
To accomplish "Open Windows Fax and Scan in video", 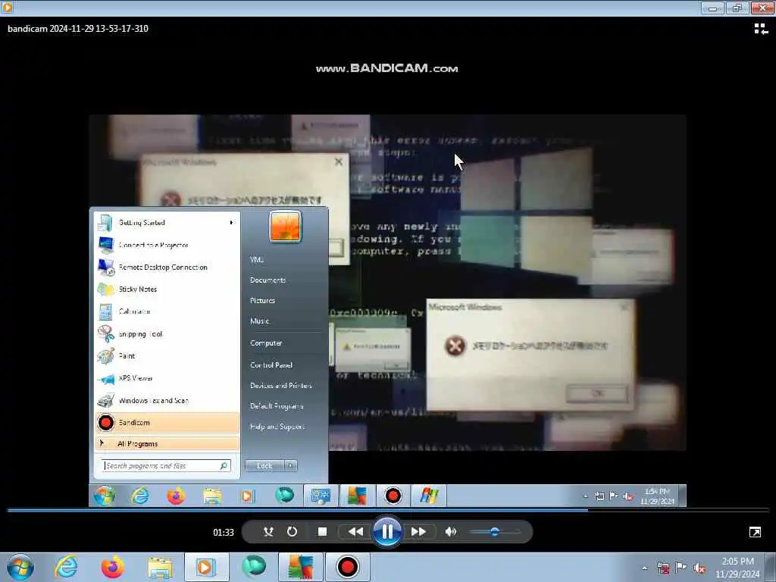I will (x=166, y=400).
